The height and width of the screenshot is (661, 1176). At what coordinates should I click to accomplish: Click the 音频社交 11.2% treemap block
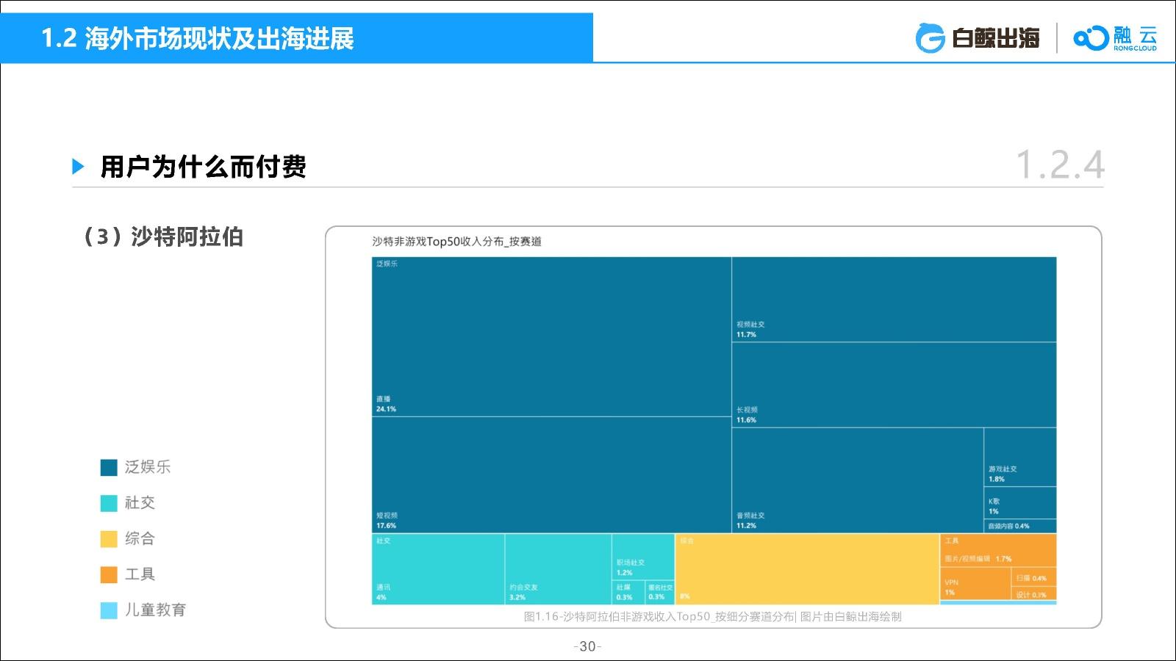tap(857, 480)
